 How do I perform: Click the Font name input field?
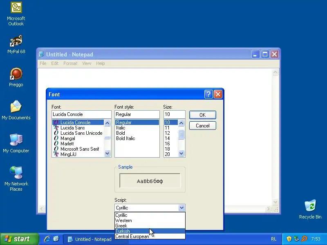[x=81, y=114]
